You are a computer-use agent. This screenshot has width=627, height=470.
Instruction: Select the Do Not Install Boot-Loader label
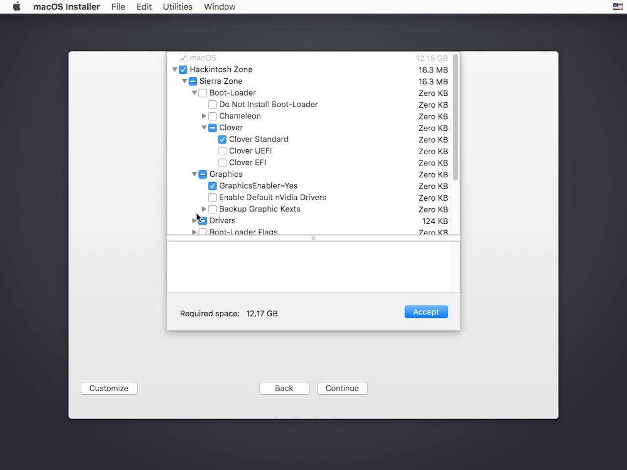(268, 105)
